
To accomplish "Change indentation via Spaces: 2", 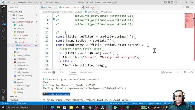I will click(x=126, y=103).
